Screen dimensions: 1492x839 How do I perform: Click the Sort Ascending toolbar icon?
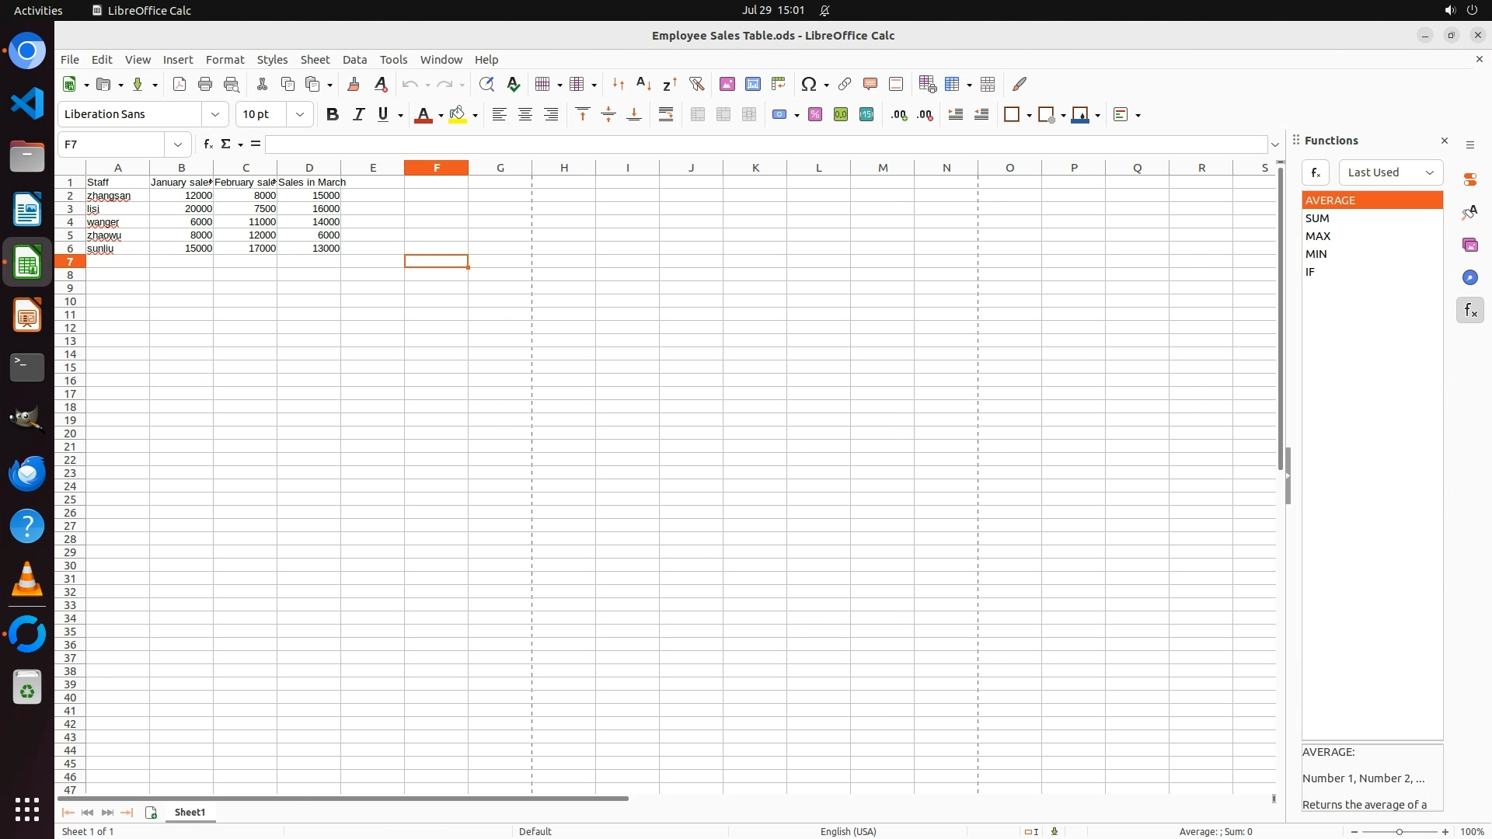click(643, 84)
